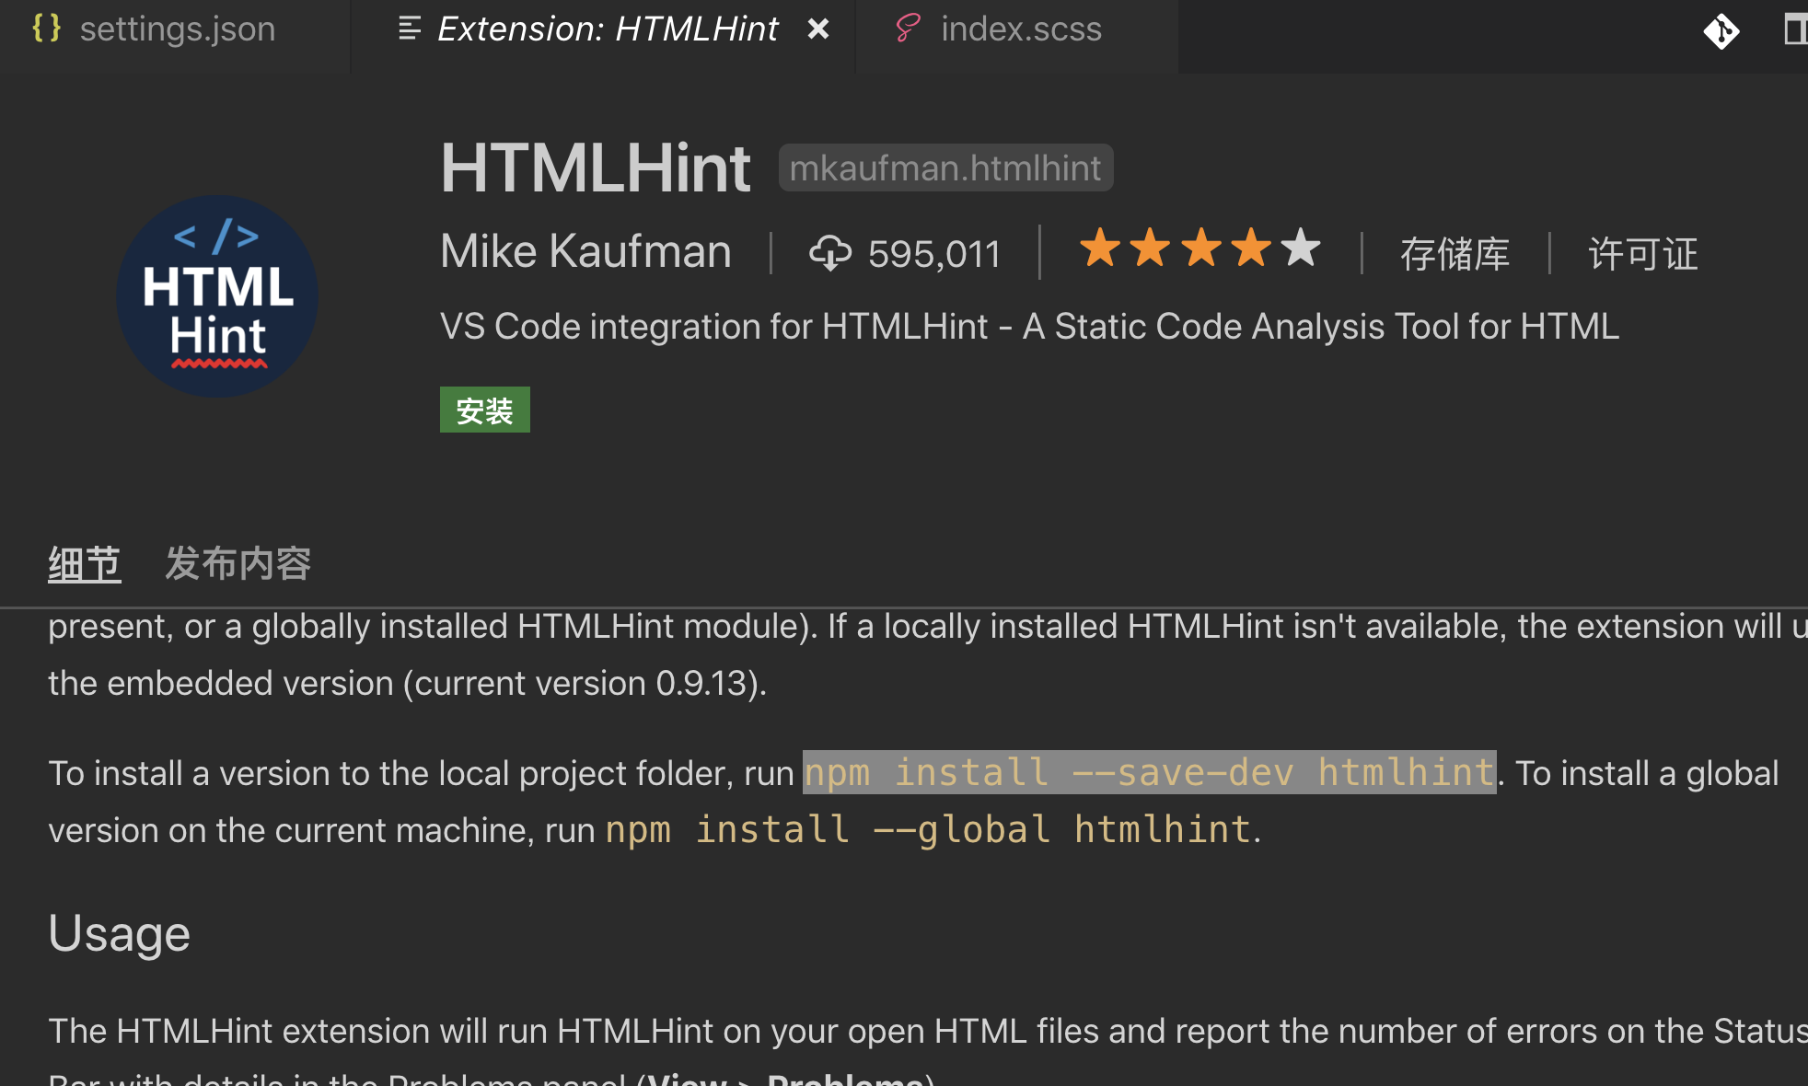Click the split editor icon
Viewport: 1808px width, 1086px height.
[x=1795, y=29]
